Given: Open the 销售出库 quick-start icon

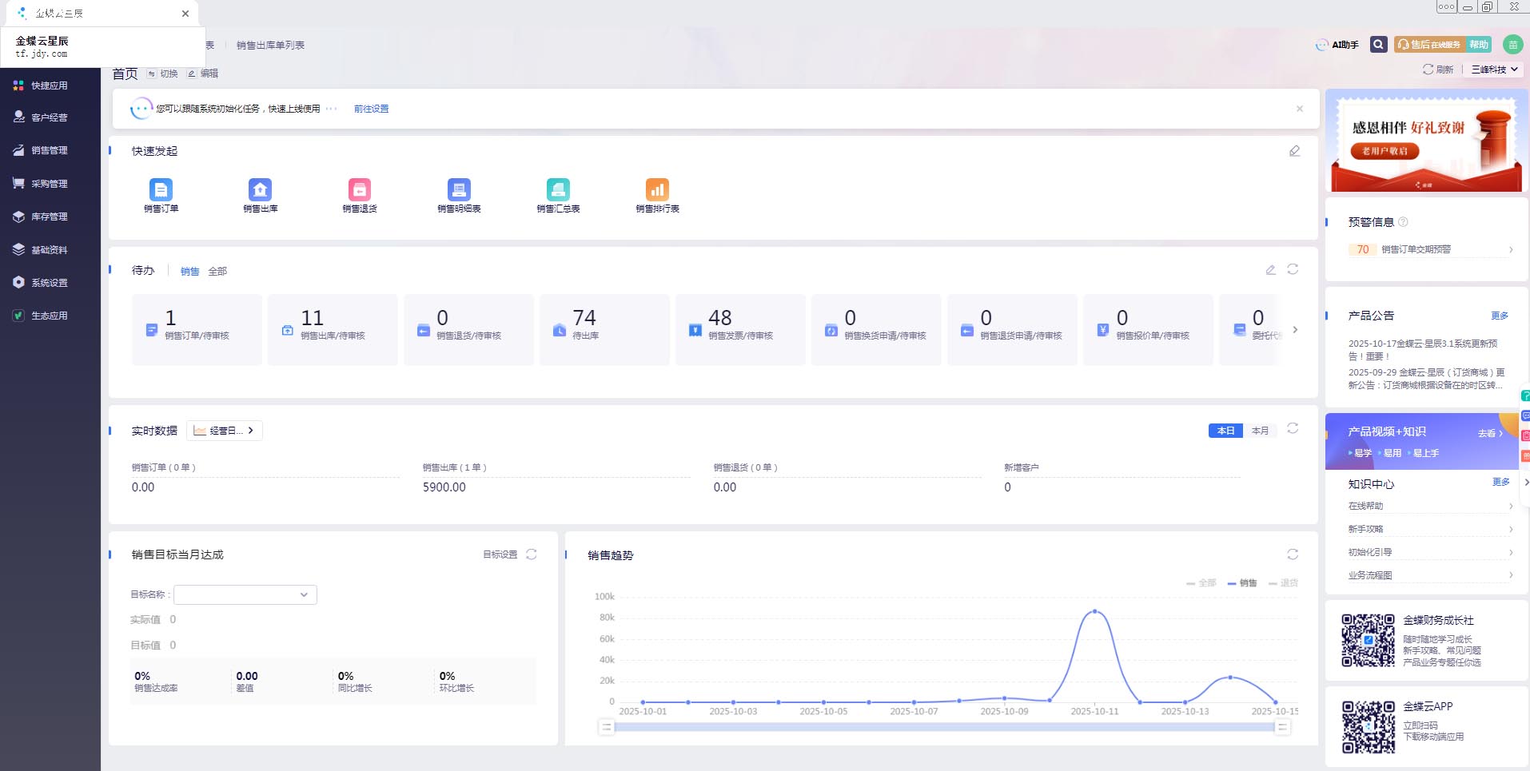Looking at the screenshot, I should click(x=260, y=190).
